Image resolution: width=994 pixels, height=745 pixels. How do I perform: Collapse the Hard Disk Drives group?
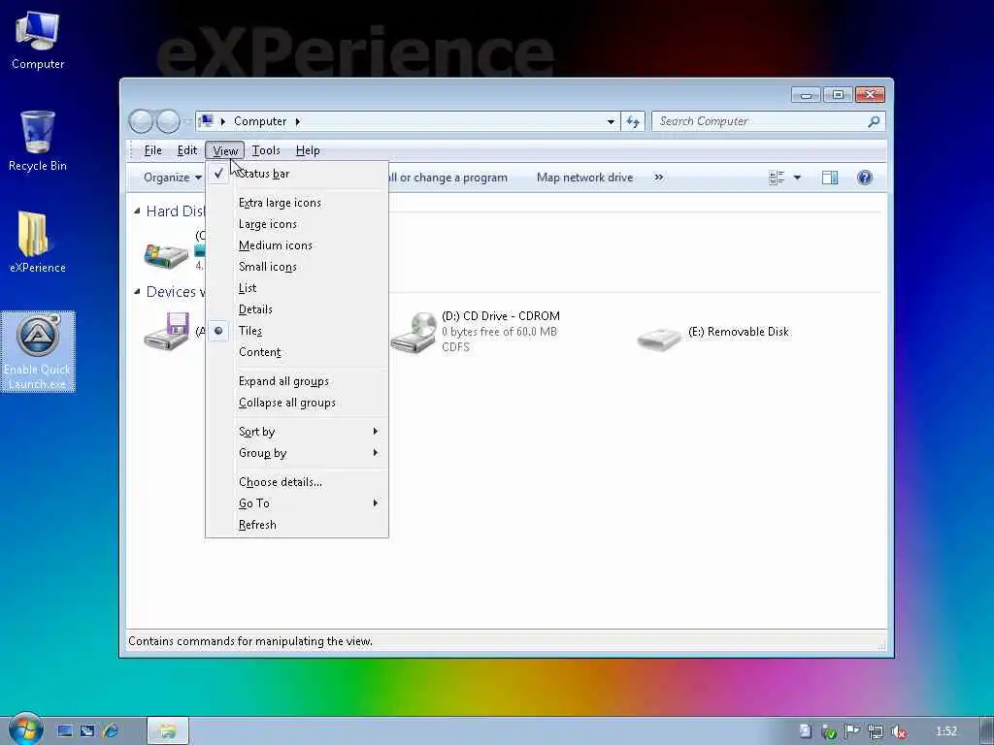(x=137, y=211)
